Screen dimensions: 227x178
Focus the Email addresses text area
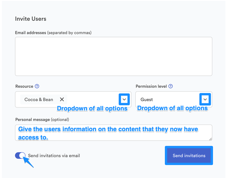click(x=114, y=56)
